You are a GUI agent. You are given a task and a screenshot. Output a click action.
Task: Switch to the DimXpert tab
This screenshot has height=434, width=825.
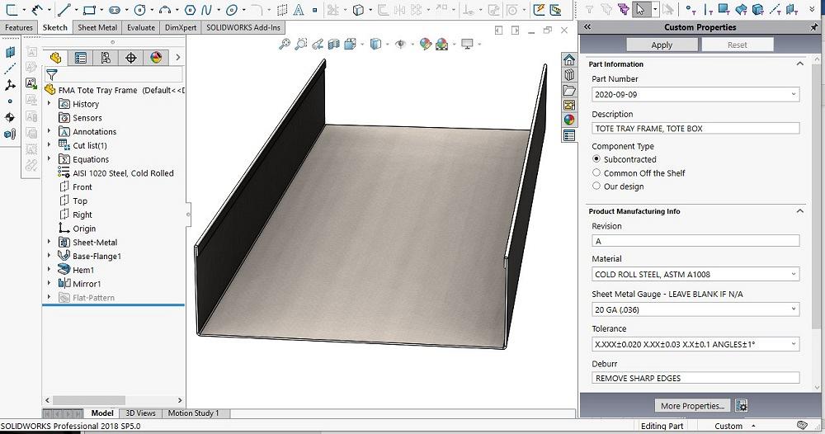pyautogui.click(x=181, y=27)
